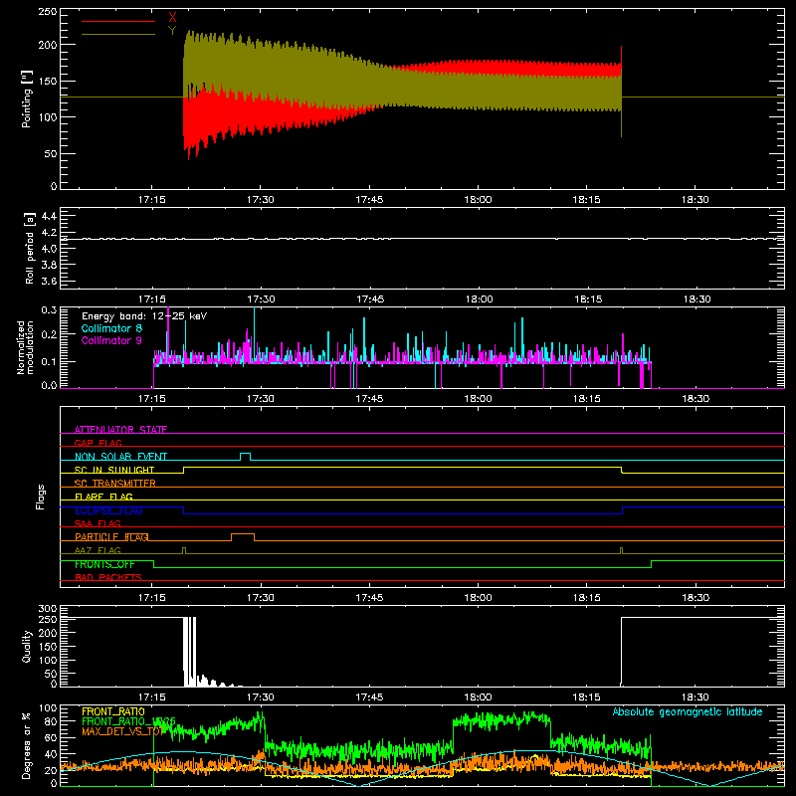Click the Quality axis title
Viewport: 796px width, 796px height.
pyautogui.click(x=27, y=646)
